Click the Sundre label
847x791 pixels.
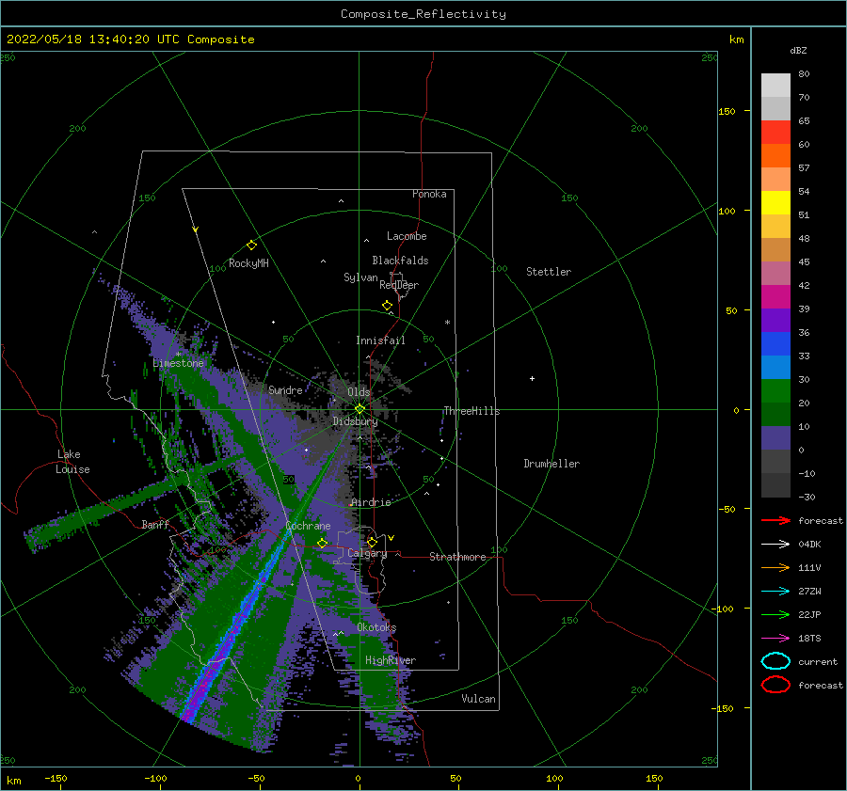[x=285, y=389]
